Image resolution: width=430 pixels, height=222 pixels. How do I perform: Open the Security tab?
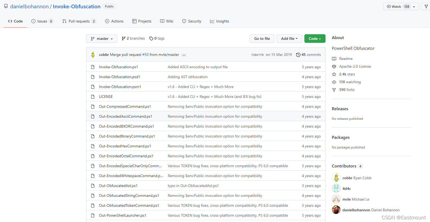pos(192,21)
